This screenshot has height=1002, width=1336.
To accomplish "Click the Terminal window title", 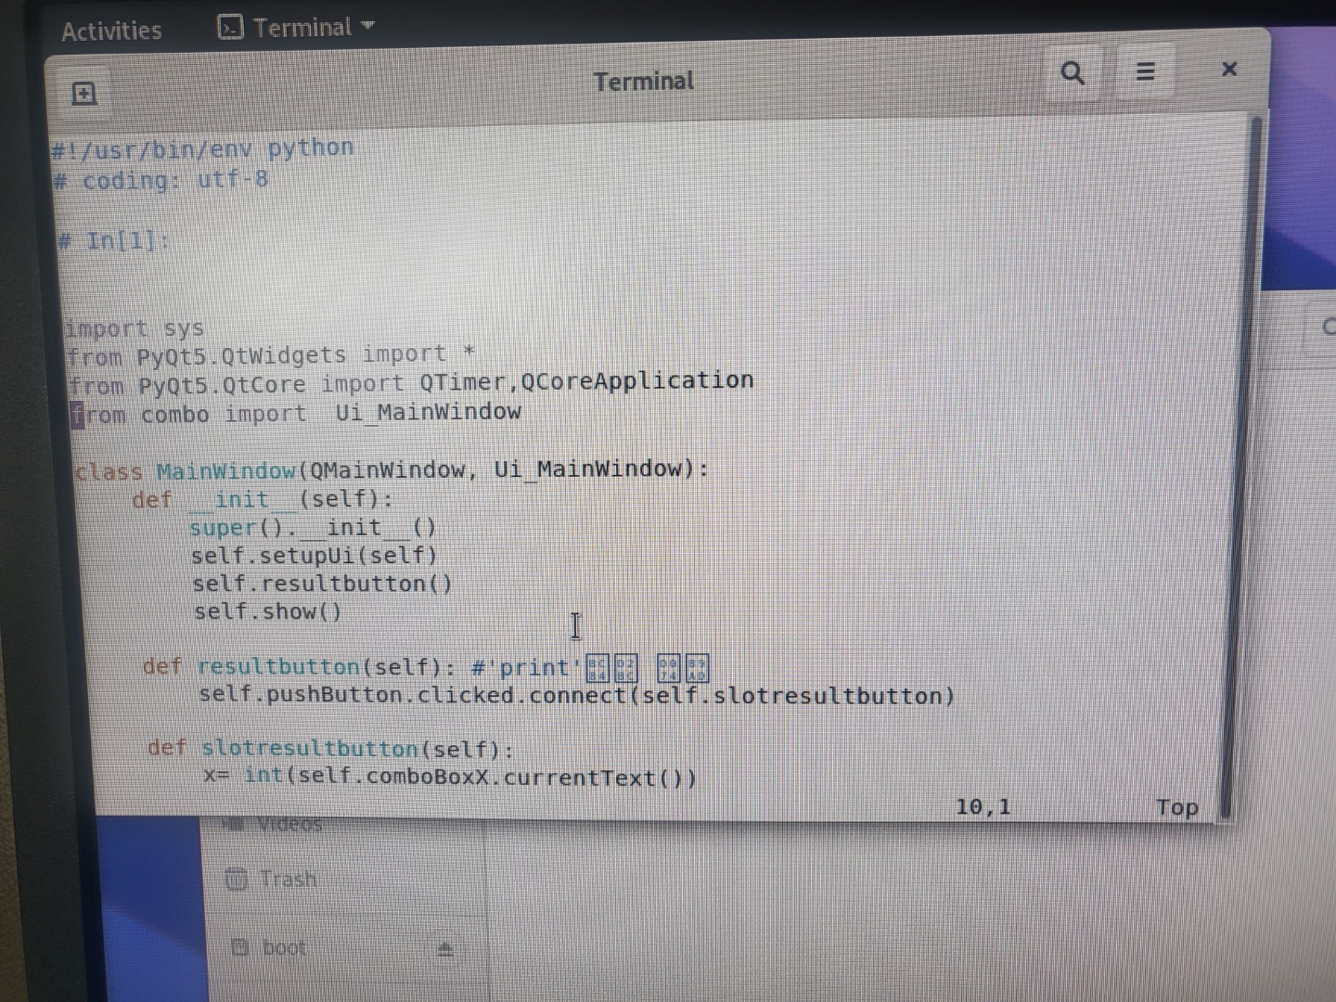I will tap(643, 82).
